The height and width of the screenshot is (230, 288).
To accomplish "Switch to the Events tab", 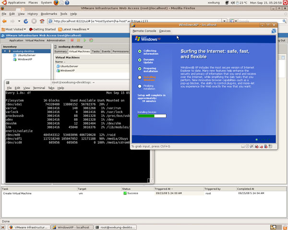I will pyautogui.click(x=106, y=52).
